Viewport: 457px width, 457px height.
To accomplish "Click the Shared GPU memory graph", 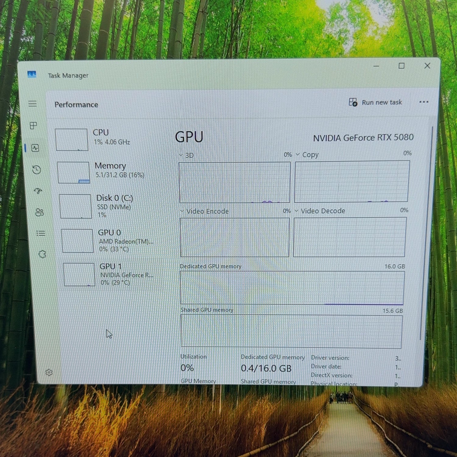I will pos(292,331).
